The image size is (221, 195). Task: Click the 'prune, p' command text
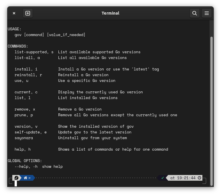[24, 115]
